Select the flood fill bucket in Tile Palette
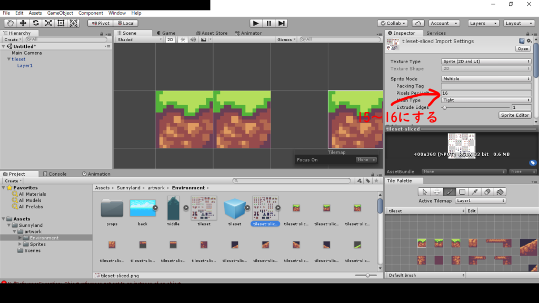This screenshot has width=539, height=303. (x=500, y=192)
